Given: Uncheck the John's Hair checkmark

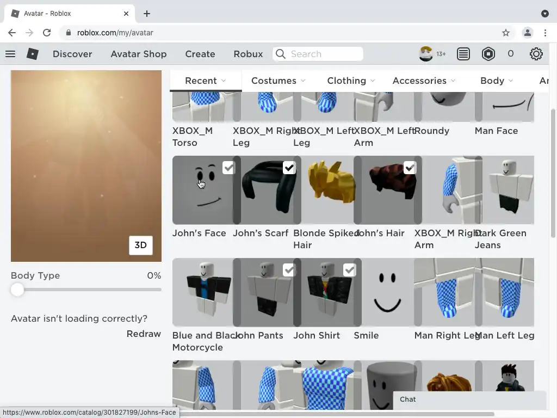Looking at the screenshot, I should (x=410, y=168).
